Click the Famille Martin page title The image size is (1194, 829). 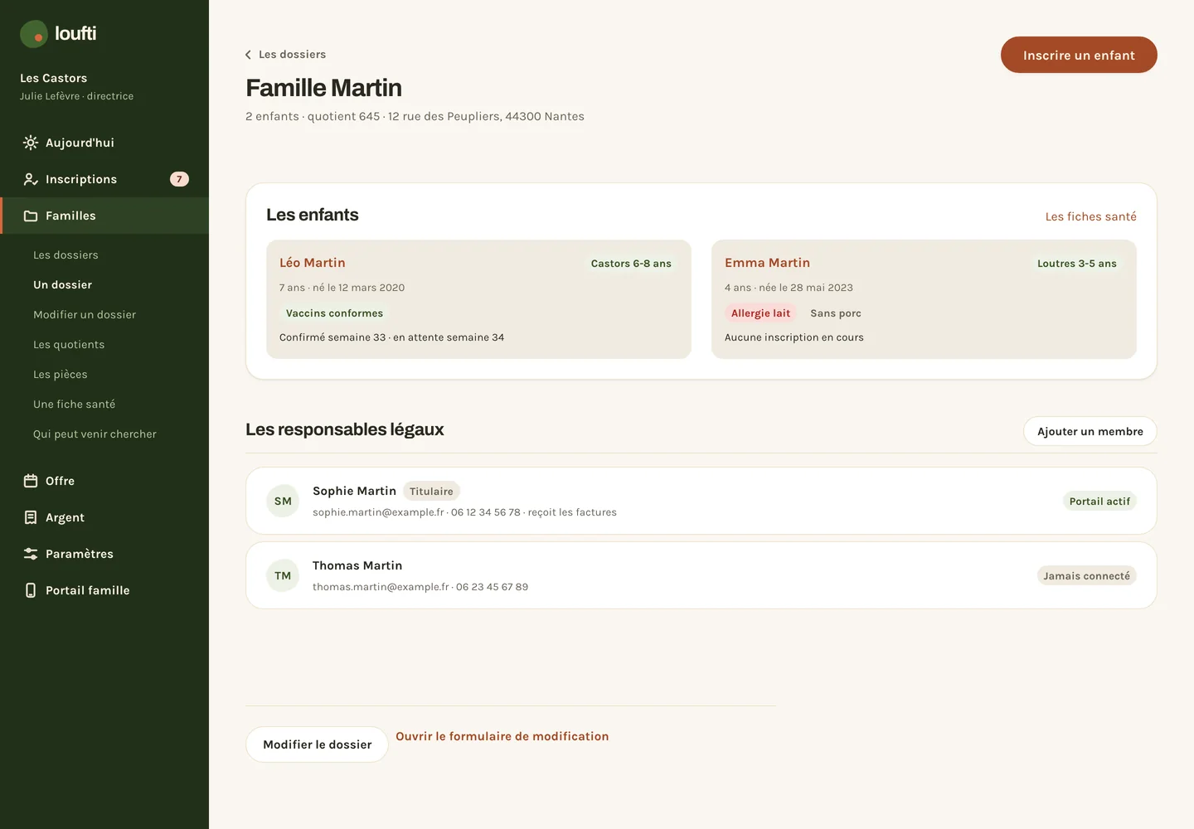(x=323, y=88)
